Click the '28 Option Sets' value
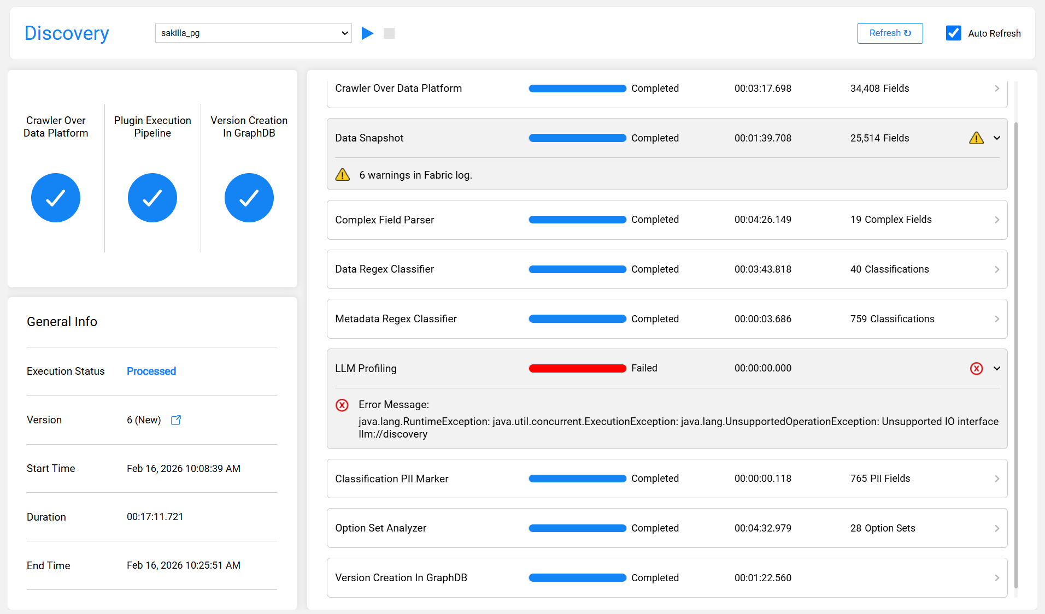 (883, 528)
